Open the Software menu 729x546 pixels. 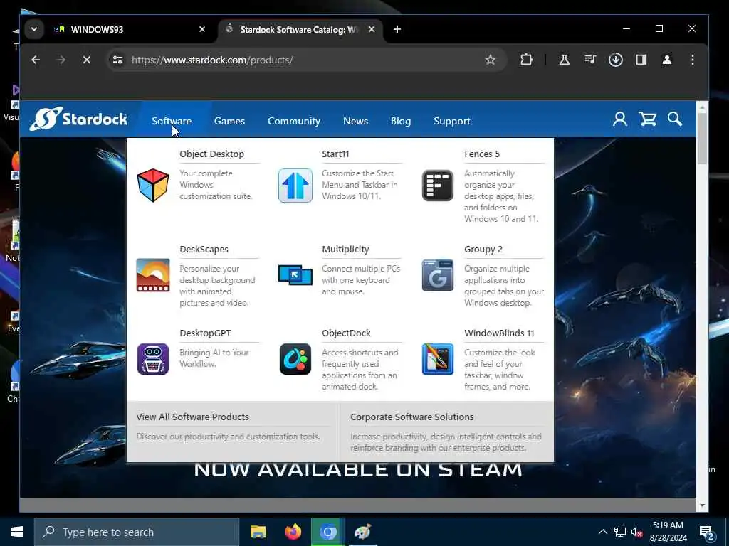click(171, 121)
